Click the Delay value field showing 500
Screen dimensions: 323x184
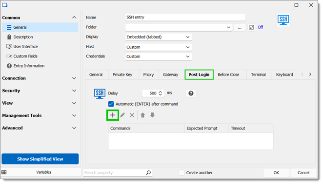pos(153,93)
